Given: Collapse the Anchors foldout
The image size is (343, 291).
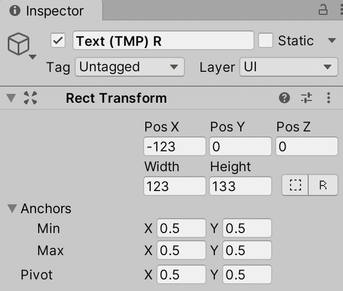Looking at the screenshot, I should point(12,209).
